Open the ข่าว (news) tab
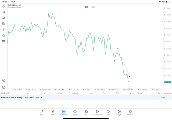The image size is (172, 120). click(x=86, y=113)
